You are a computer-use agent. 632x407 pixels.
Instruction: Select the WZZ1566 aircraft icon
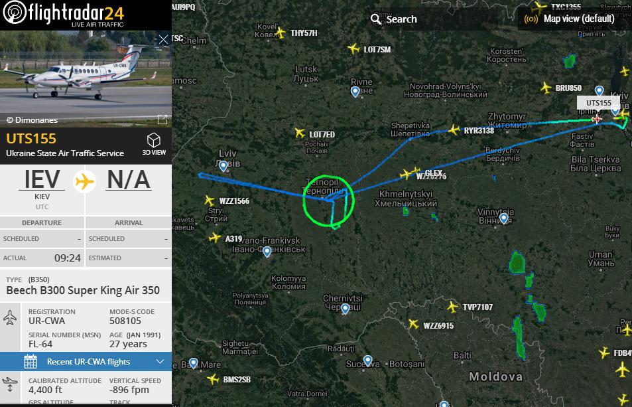(x=209, y=200)
